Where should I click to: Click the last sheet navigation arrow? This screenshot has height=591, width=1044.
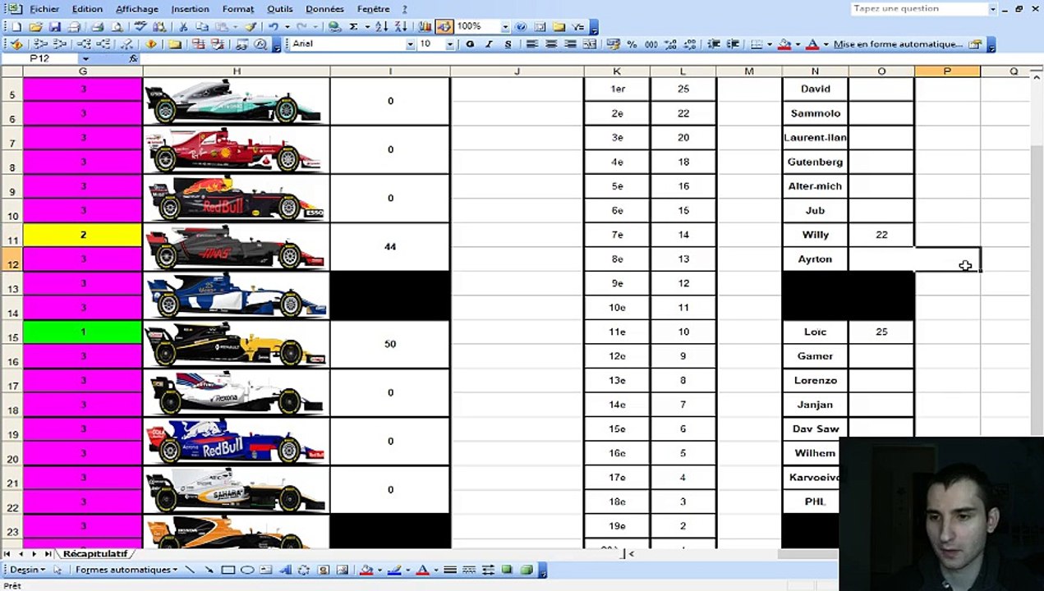(x=48, y=554)
